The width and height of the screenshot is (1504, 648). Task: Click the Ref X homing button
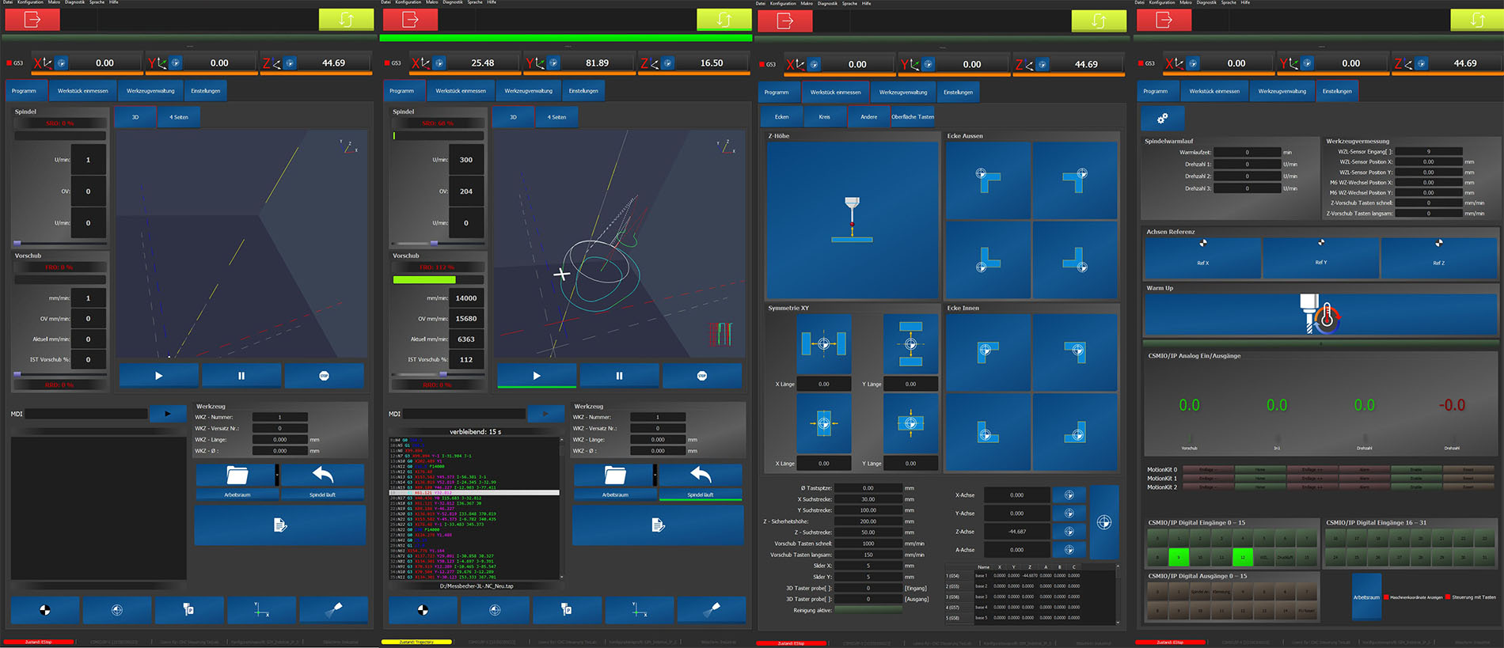(1202, 257)
